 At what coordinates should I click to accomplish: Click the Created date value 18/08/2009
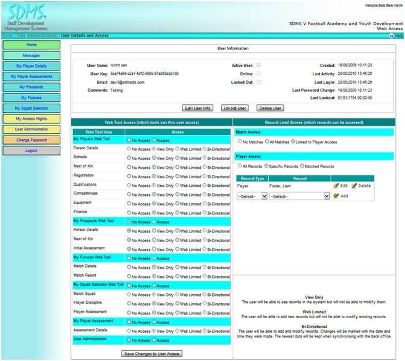(355, 65)
